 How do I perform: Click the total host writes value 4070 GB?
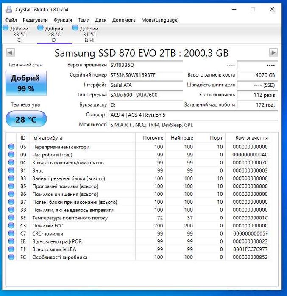[257, 75]
